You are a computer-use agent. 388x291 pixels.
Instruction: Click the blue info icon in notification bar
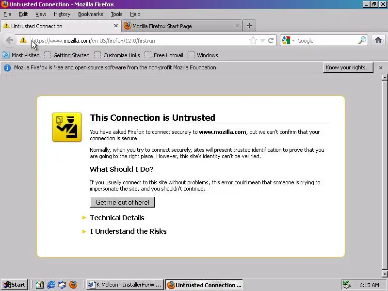click(7, 67)
